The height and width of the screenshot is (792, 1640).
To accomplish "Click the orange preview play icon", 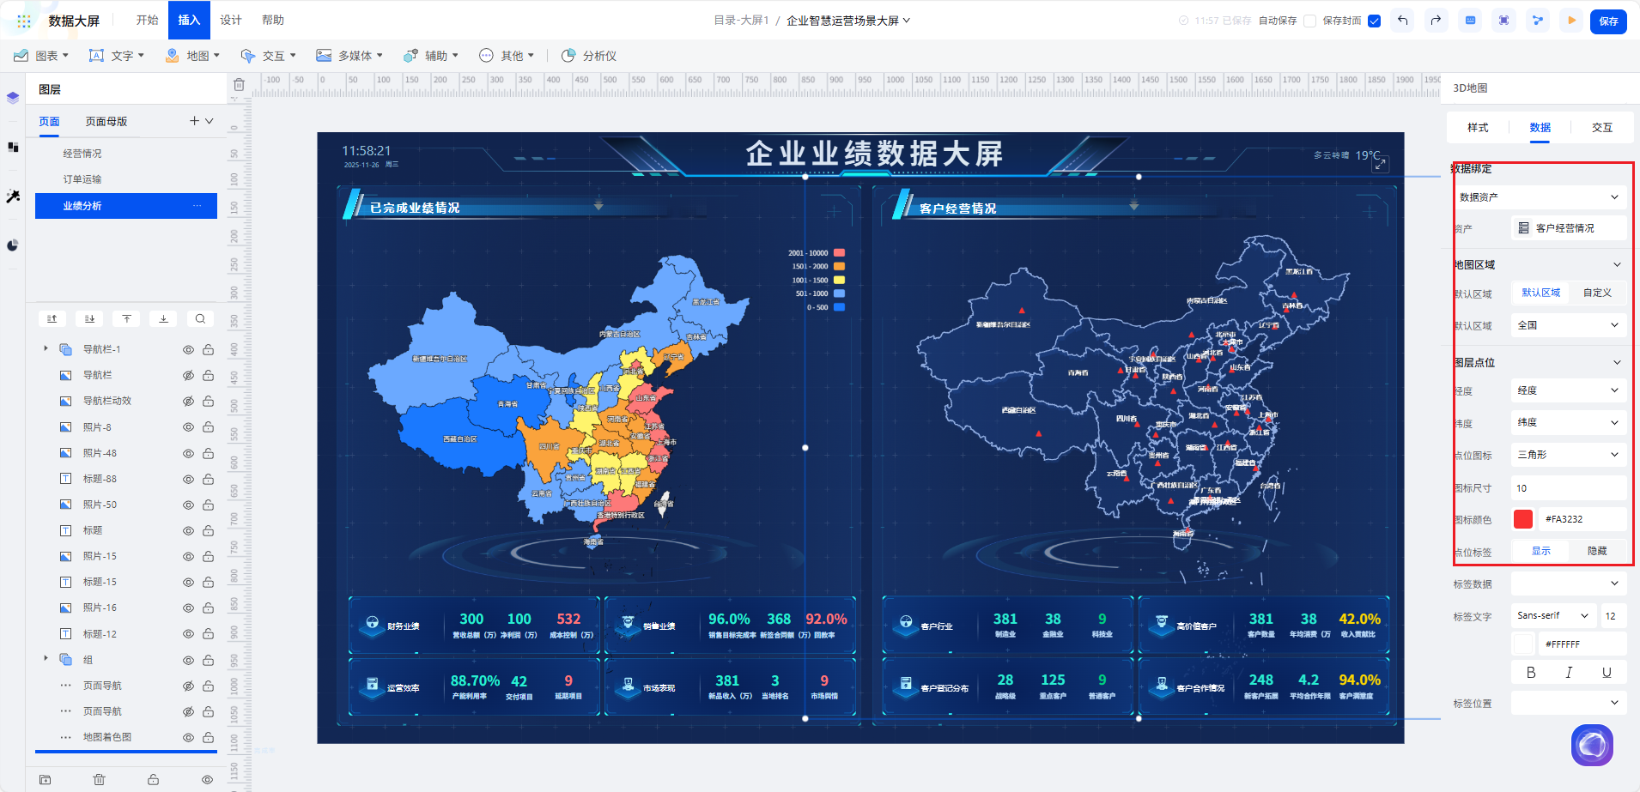I will 1571,21.
